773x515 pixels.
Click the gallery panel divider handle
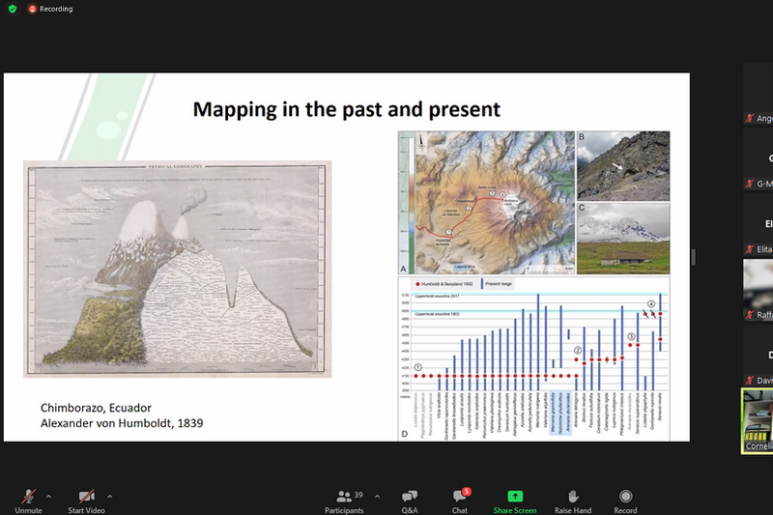coord(694,257)
